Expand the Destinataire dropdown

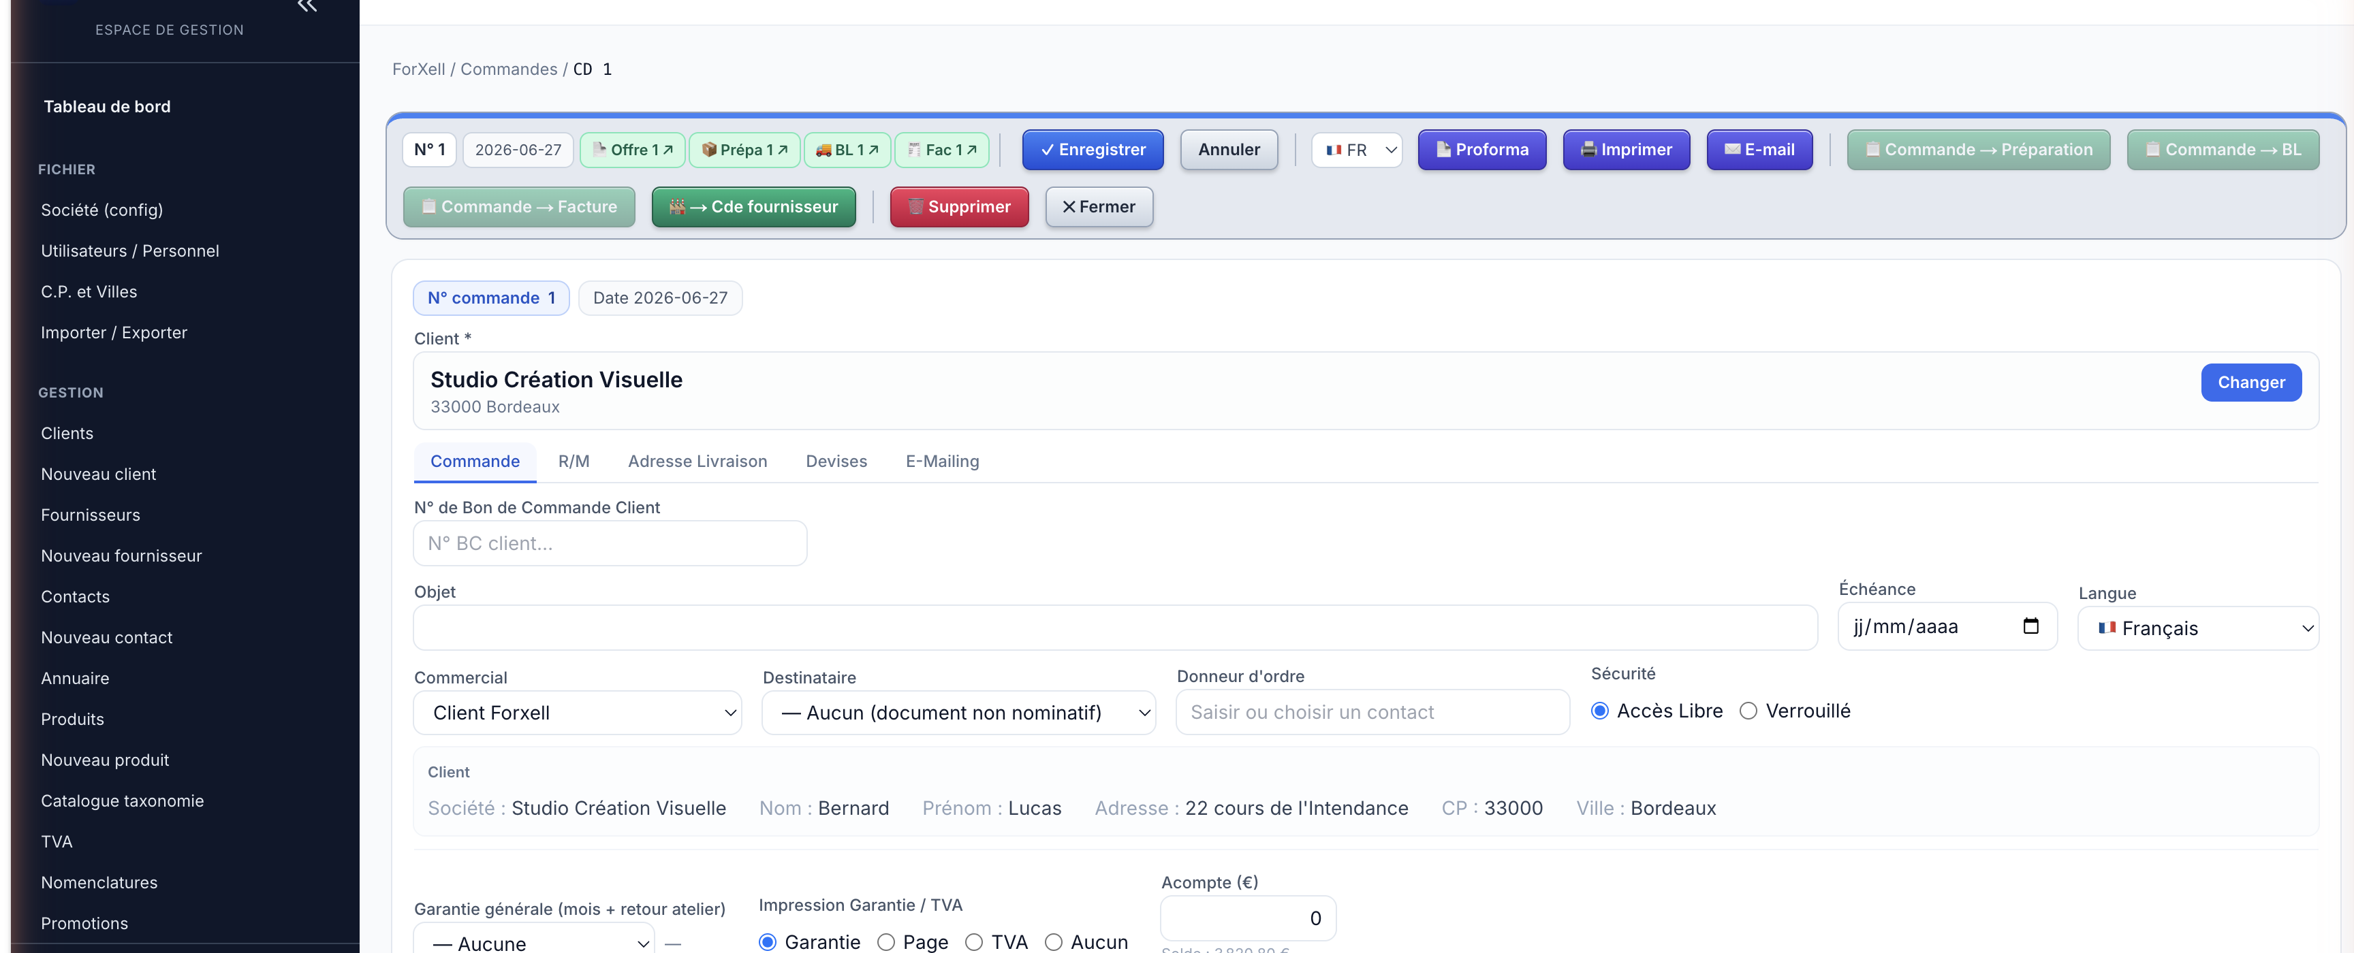coord(958,713)
